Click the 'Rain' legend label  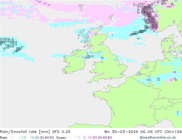coord(4,138)
